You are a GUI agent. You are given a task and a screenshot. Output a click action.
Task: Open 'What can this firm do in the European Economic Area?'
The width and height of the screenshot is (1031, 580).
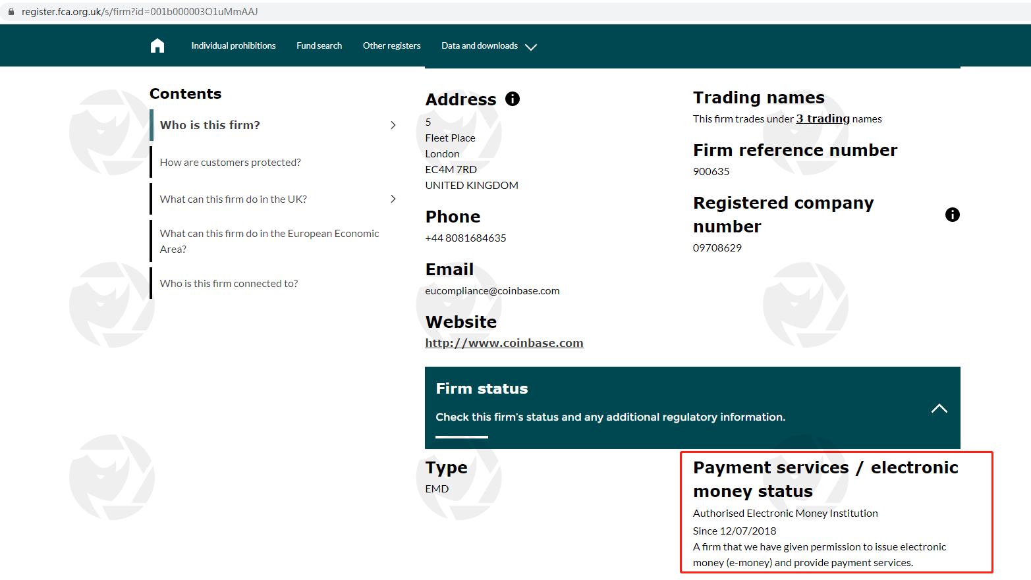269,241
